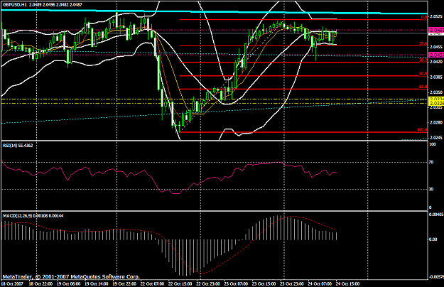Click the 100.0 Fibonacci level label

[x=422, y=130]
